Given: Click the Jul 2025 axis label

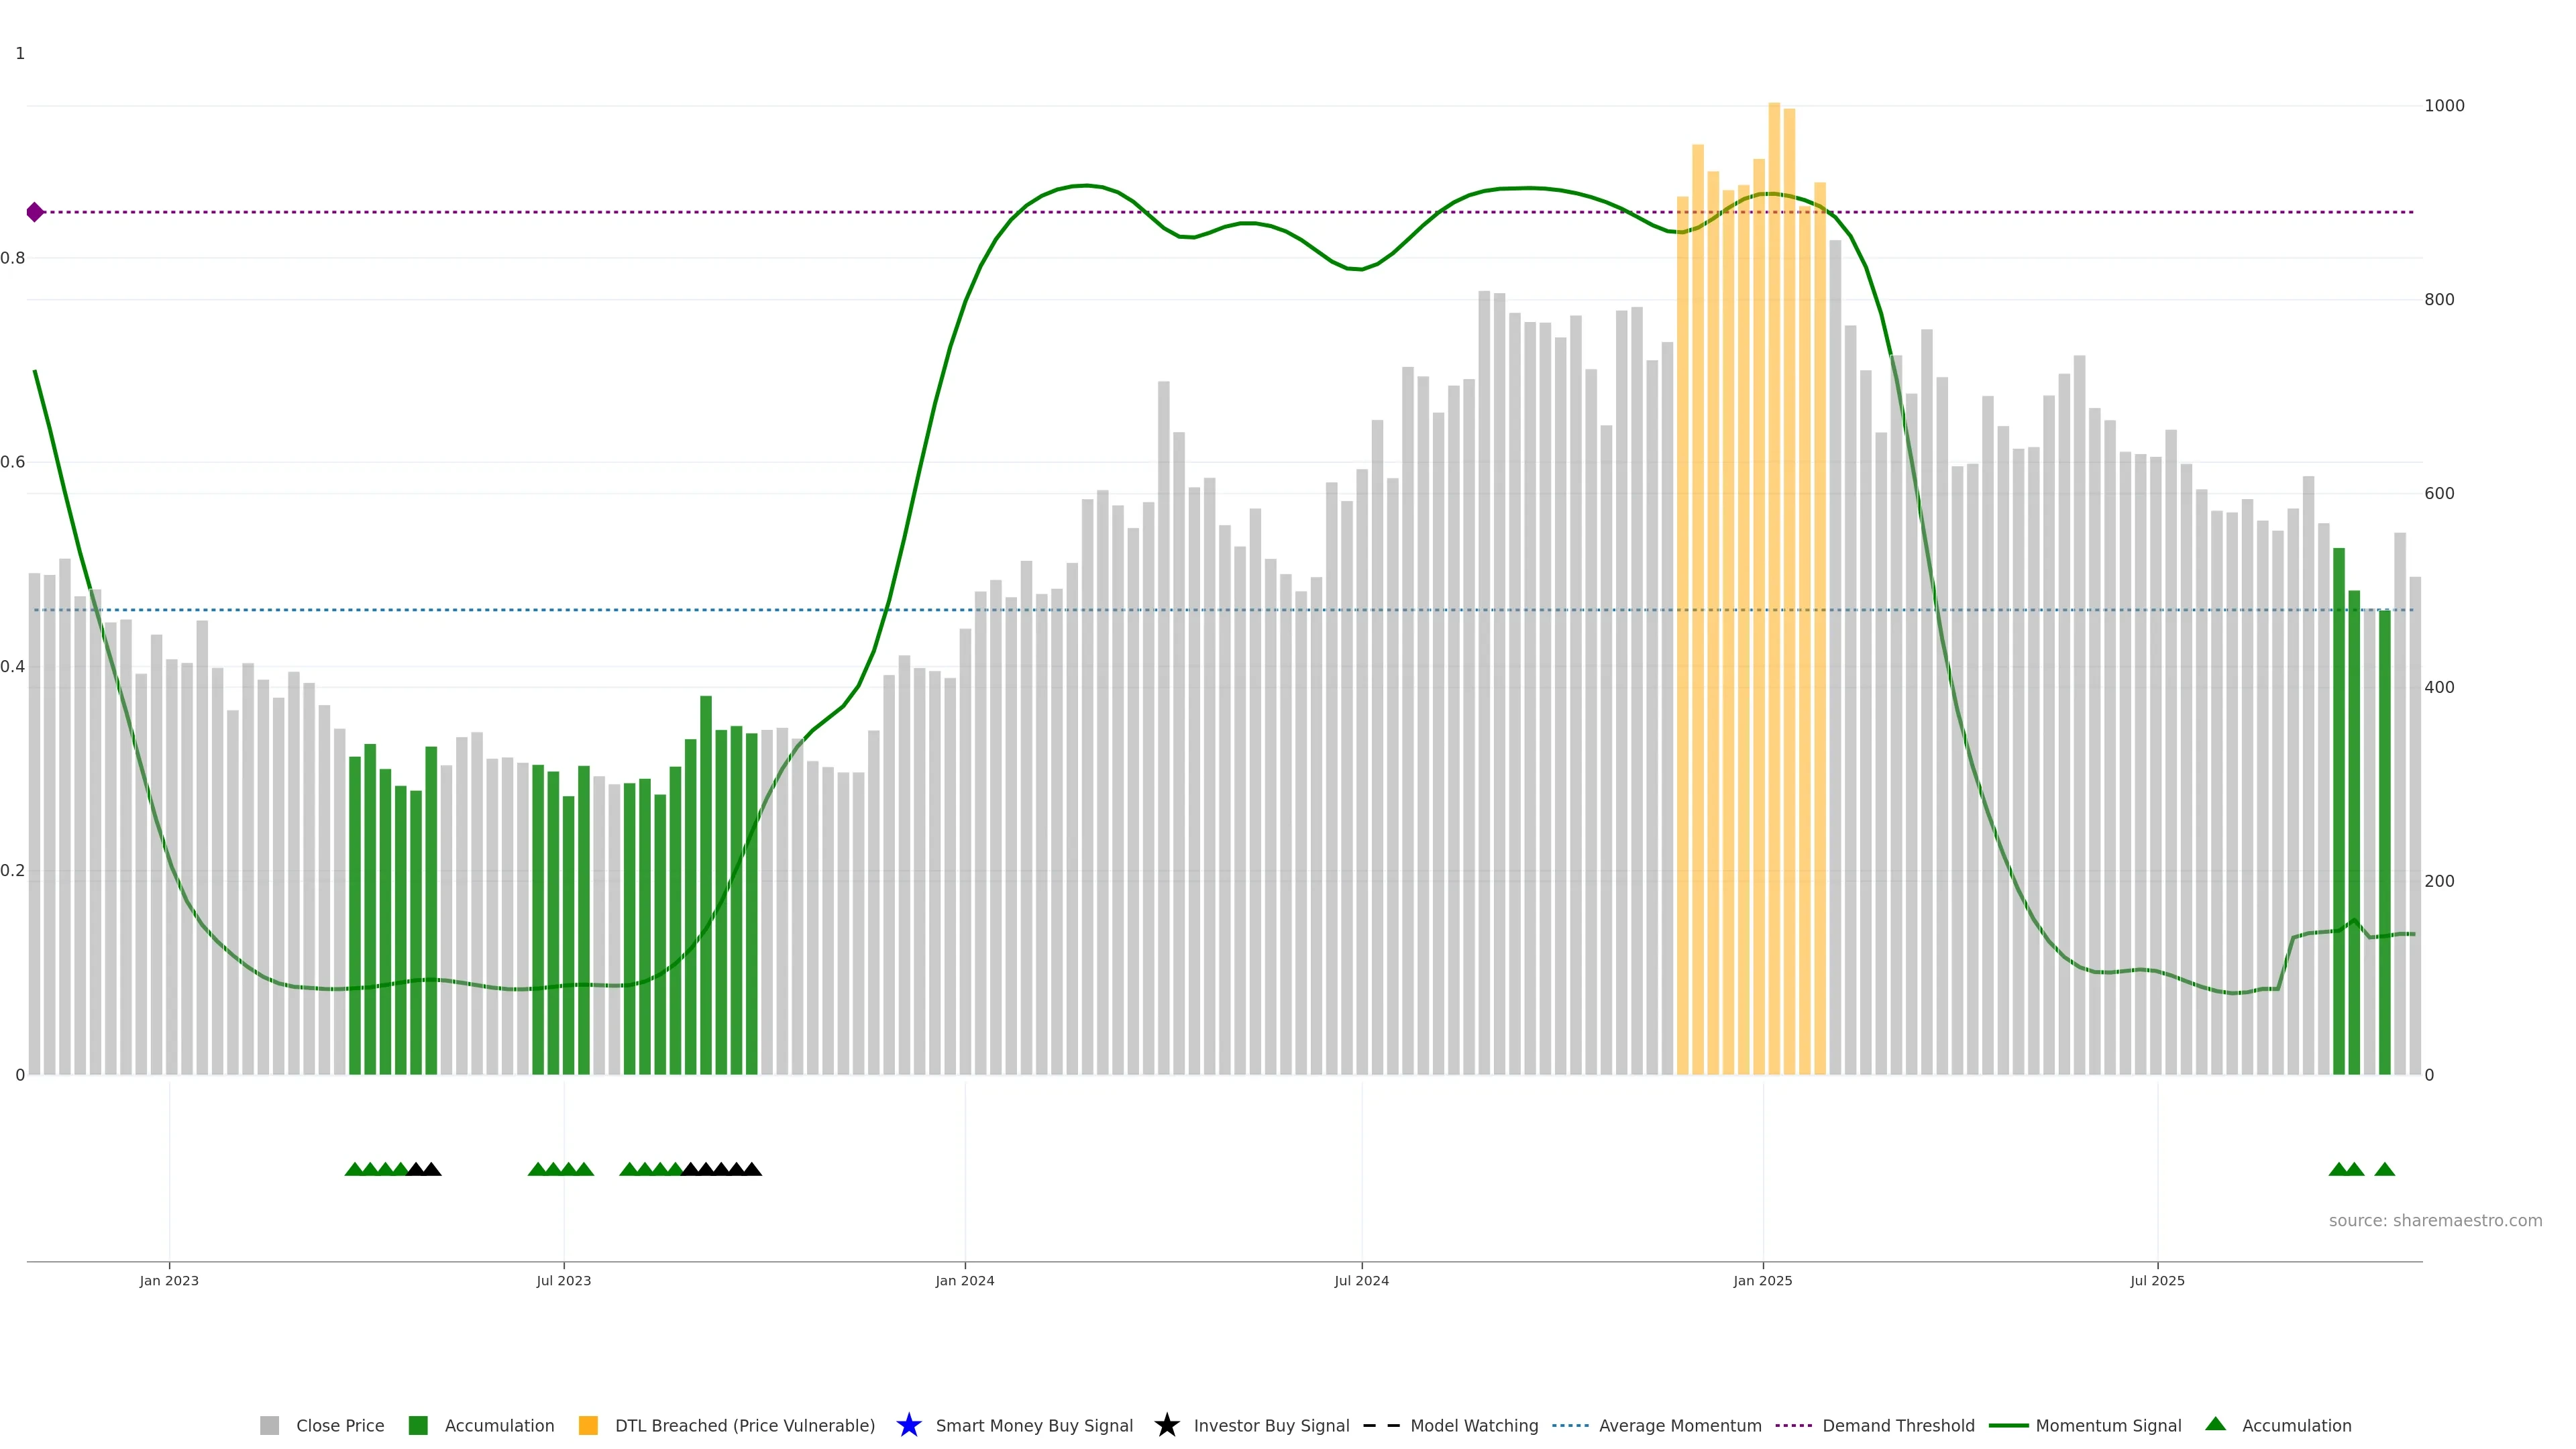Looking at the screenshot, I should 2157,1280.
